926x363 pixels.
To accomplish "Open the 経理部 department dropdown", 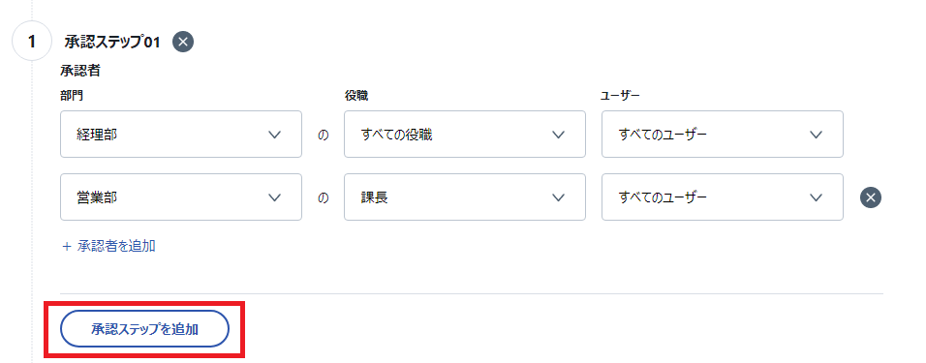I will click(x=181, y=134).
